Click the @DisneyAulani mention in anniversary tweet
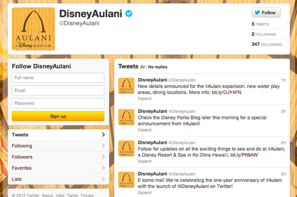Screen dimensions: 297x197 [193, 186]
